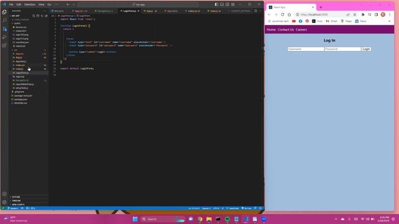The width and height of the screenshot is (399, 224).
Task: Open YouTube bookmark icon
Action: pos(294,21)
